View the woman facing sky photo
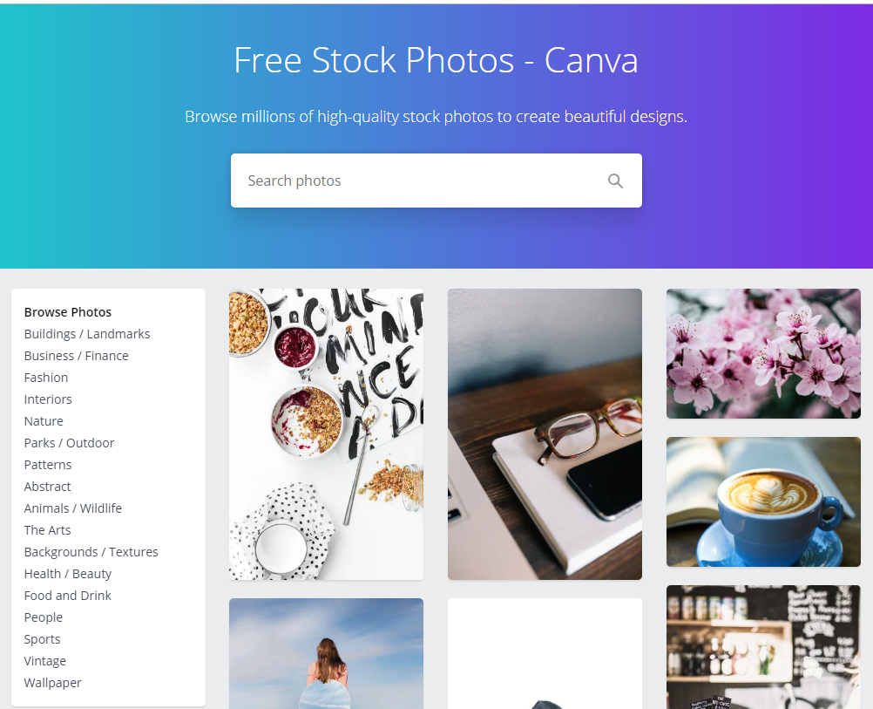873x709 pixels. click(326, 653)
